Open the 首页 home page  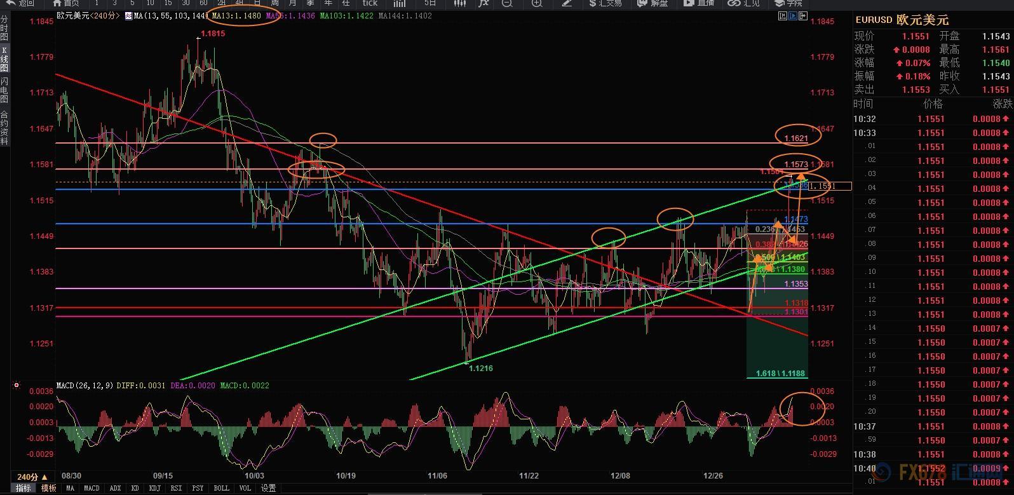tap(65, 3)
